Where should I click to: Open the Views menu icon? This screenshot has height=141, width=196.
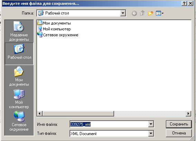tap(160, 13)
